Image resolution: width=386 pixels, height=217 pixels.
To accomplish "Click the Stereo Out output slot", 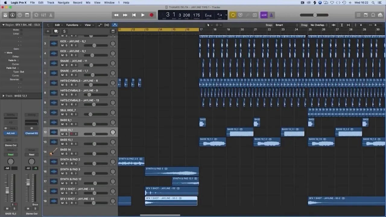I will coord(11,145).
